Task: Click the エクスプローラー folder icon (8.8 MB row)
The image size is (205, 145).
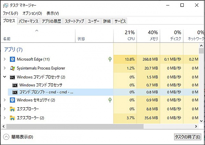Action: (12, 109)
